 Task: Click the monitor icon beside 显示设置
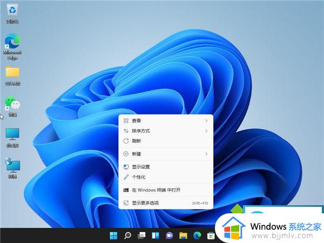pos(126,167)
